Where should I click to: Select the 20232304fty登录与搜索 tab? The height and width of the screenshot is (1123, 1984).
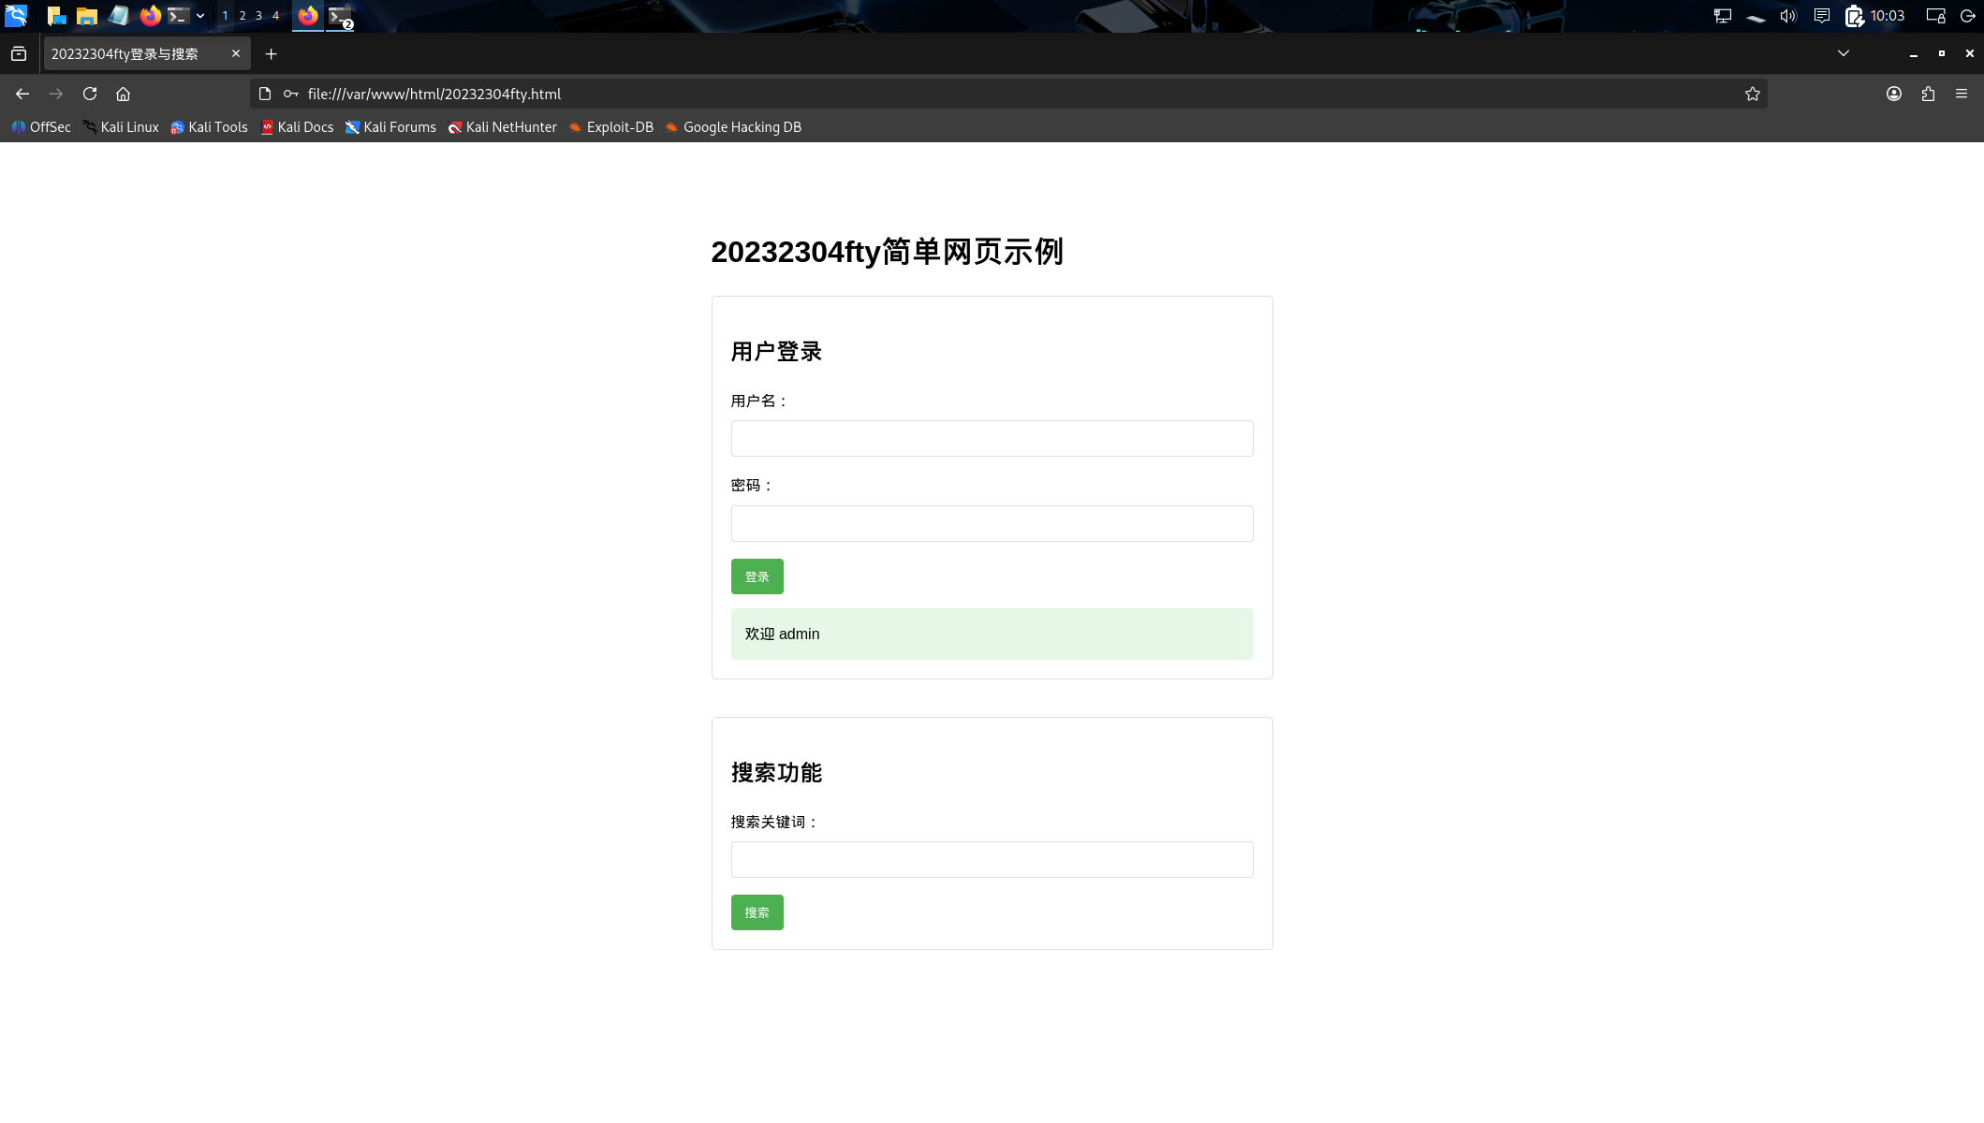pyautogui.click(x=131, y=54)
